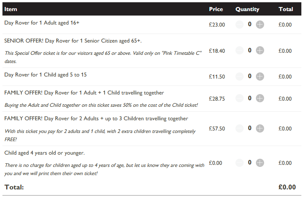The height and width of the screenshot is (198, 303).
Task: Select the Adult 16+ quantity value
Action: [x=250, y=24]
